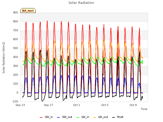Click the blue SW_out legend color marker
This screenshot has height=122, width=163.
click(59, 117)
